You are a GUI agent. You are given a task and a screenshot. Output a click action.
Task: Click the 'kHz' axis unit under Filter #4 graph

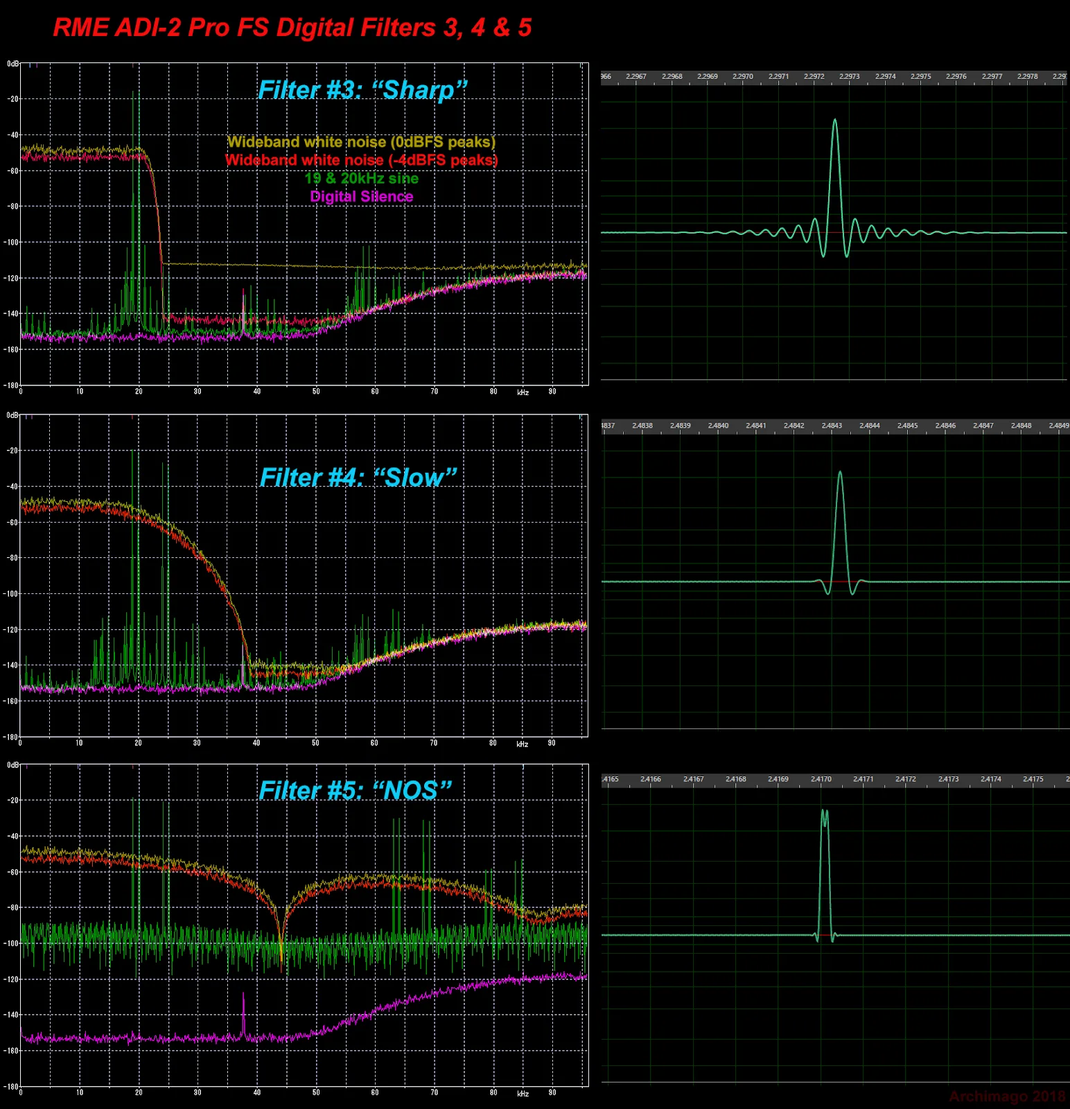523,744
